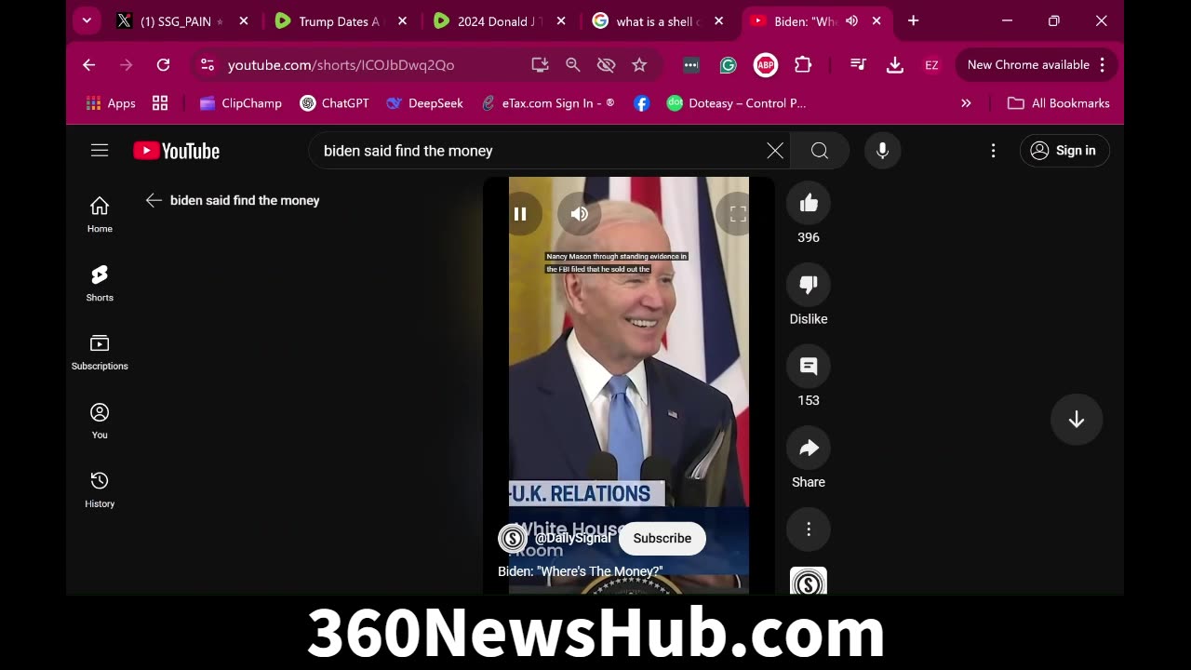Open Doteasy Control Panel bookmark

737,103
